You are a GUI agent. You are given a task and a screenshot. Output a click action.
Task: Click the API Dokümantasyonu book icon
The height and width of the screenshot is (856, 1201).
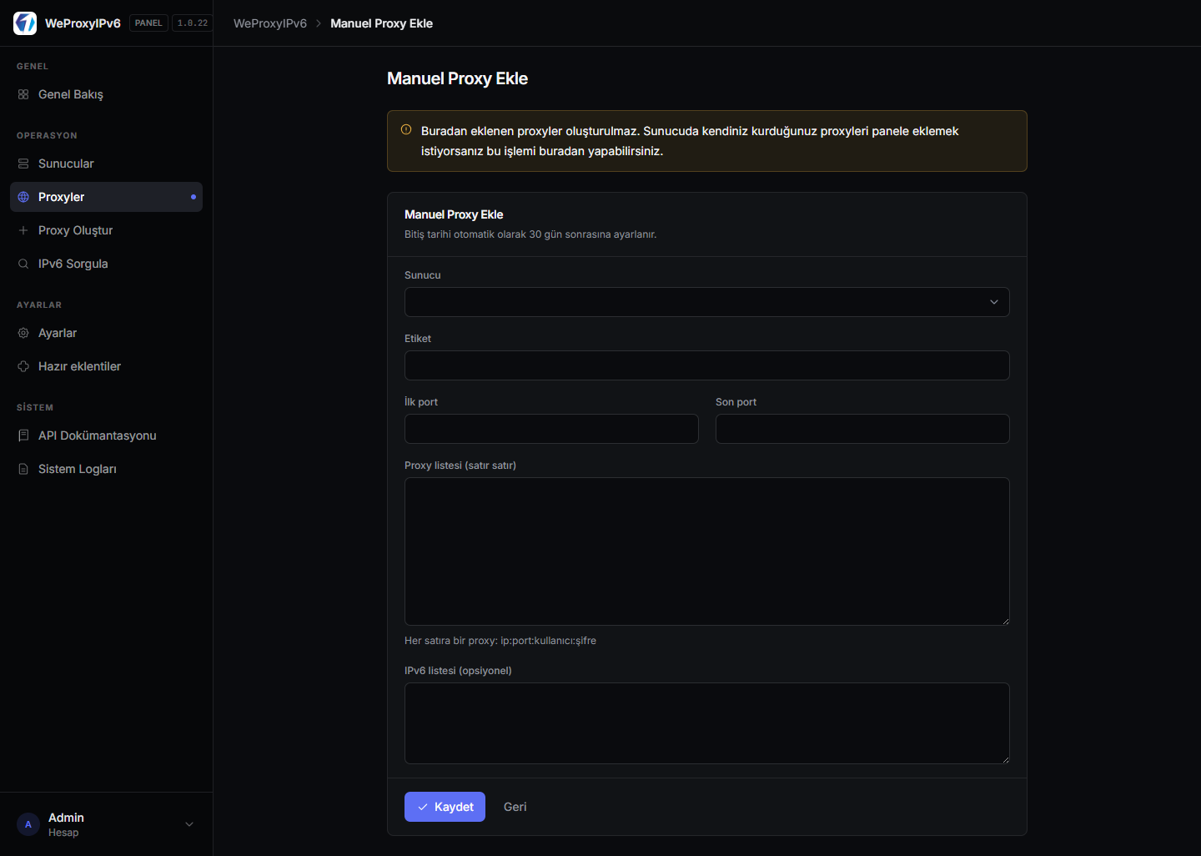point(23,436)
